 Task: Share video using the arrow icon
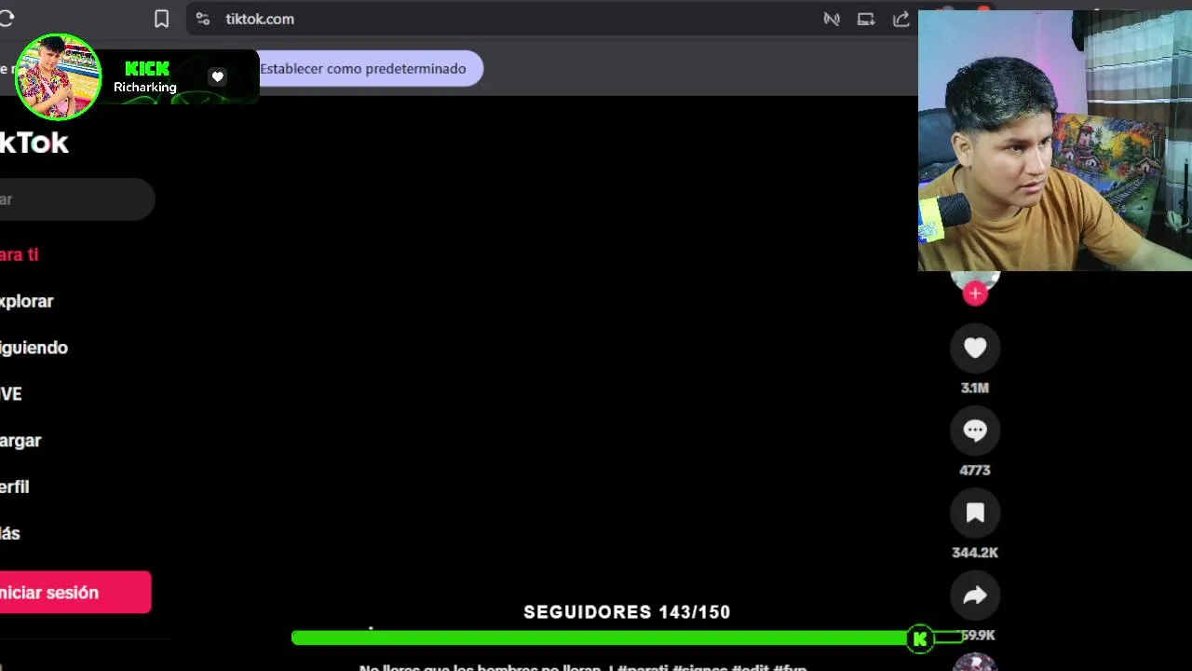[975, 596]
